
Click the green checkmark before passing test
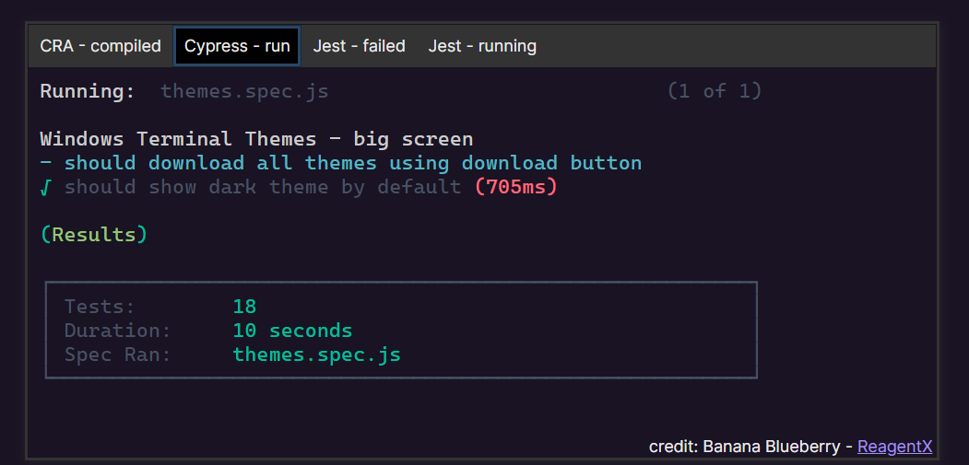click(45, 187)
